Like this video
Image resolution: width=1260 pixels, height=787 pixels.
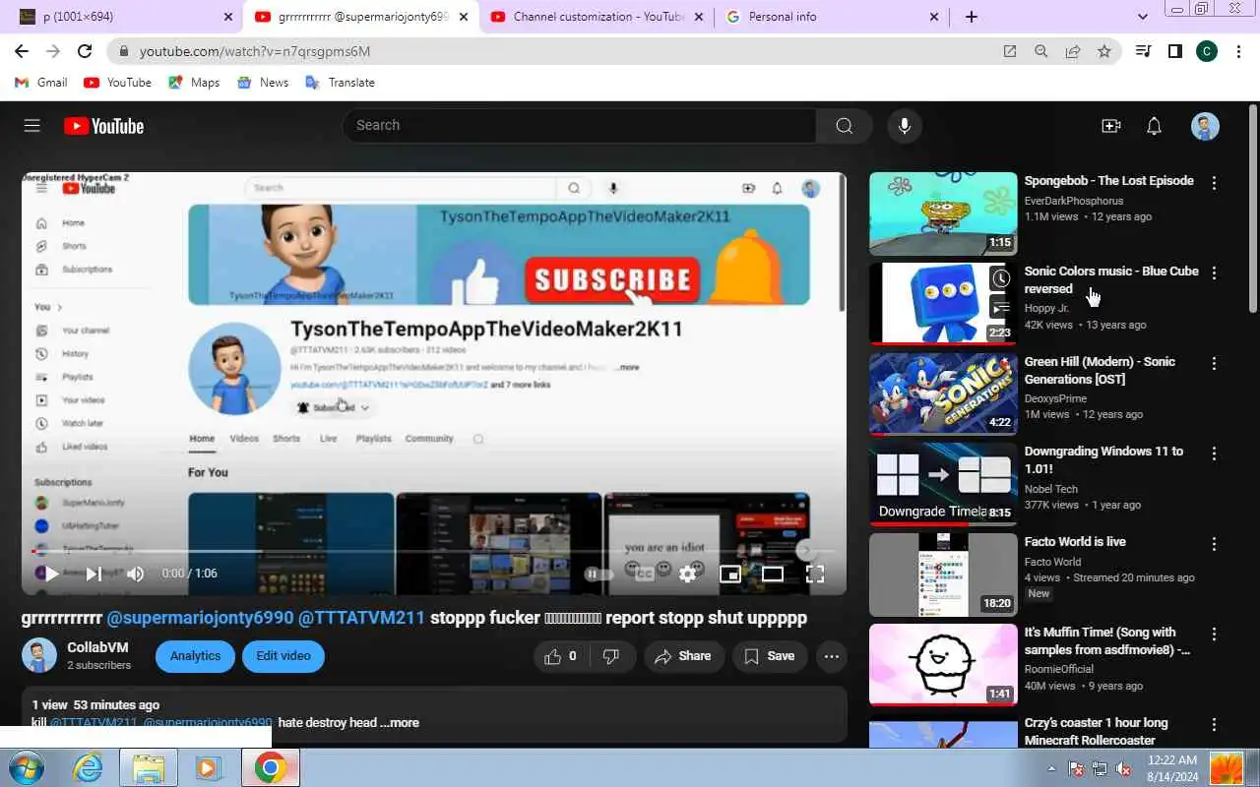click(560, 656)
